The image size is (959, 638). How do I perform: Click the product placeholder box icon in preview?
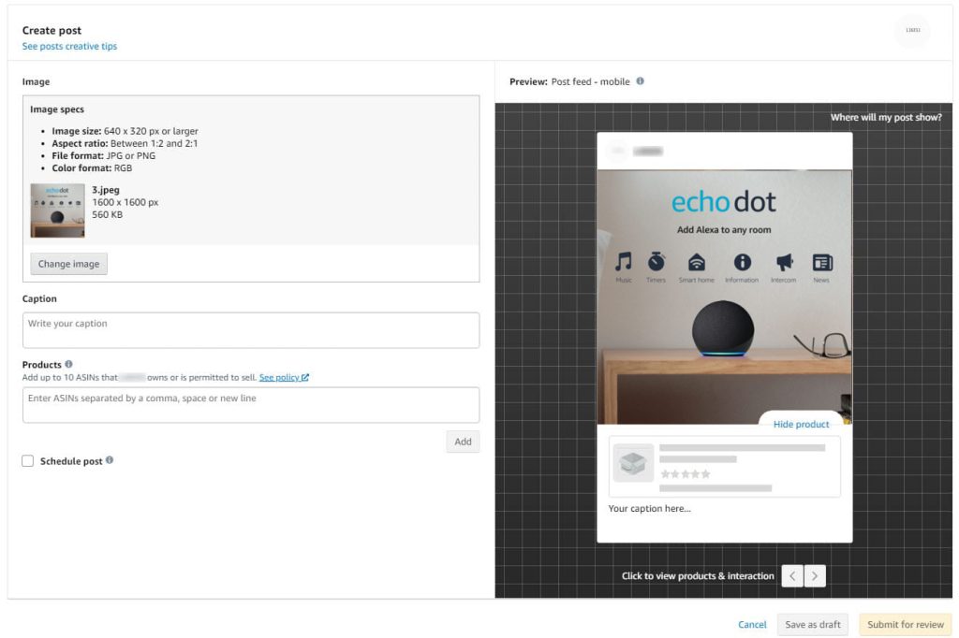pyautogui.click(x=633, y=463)
